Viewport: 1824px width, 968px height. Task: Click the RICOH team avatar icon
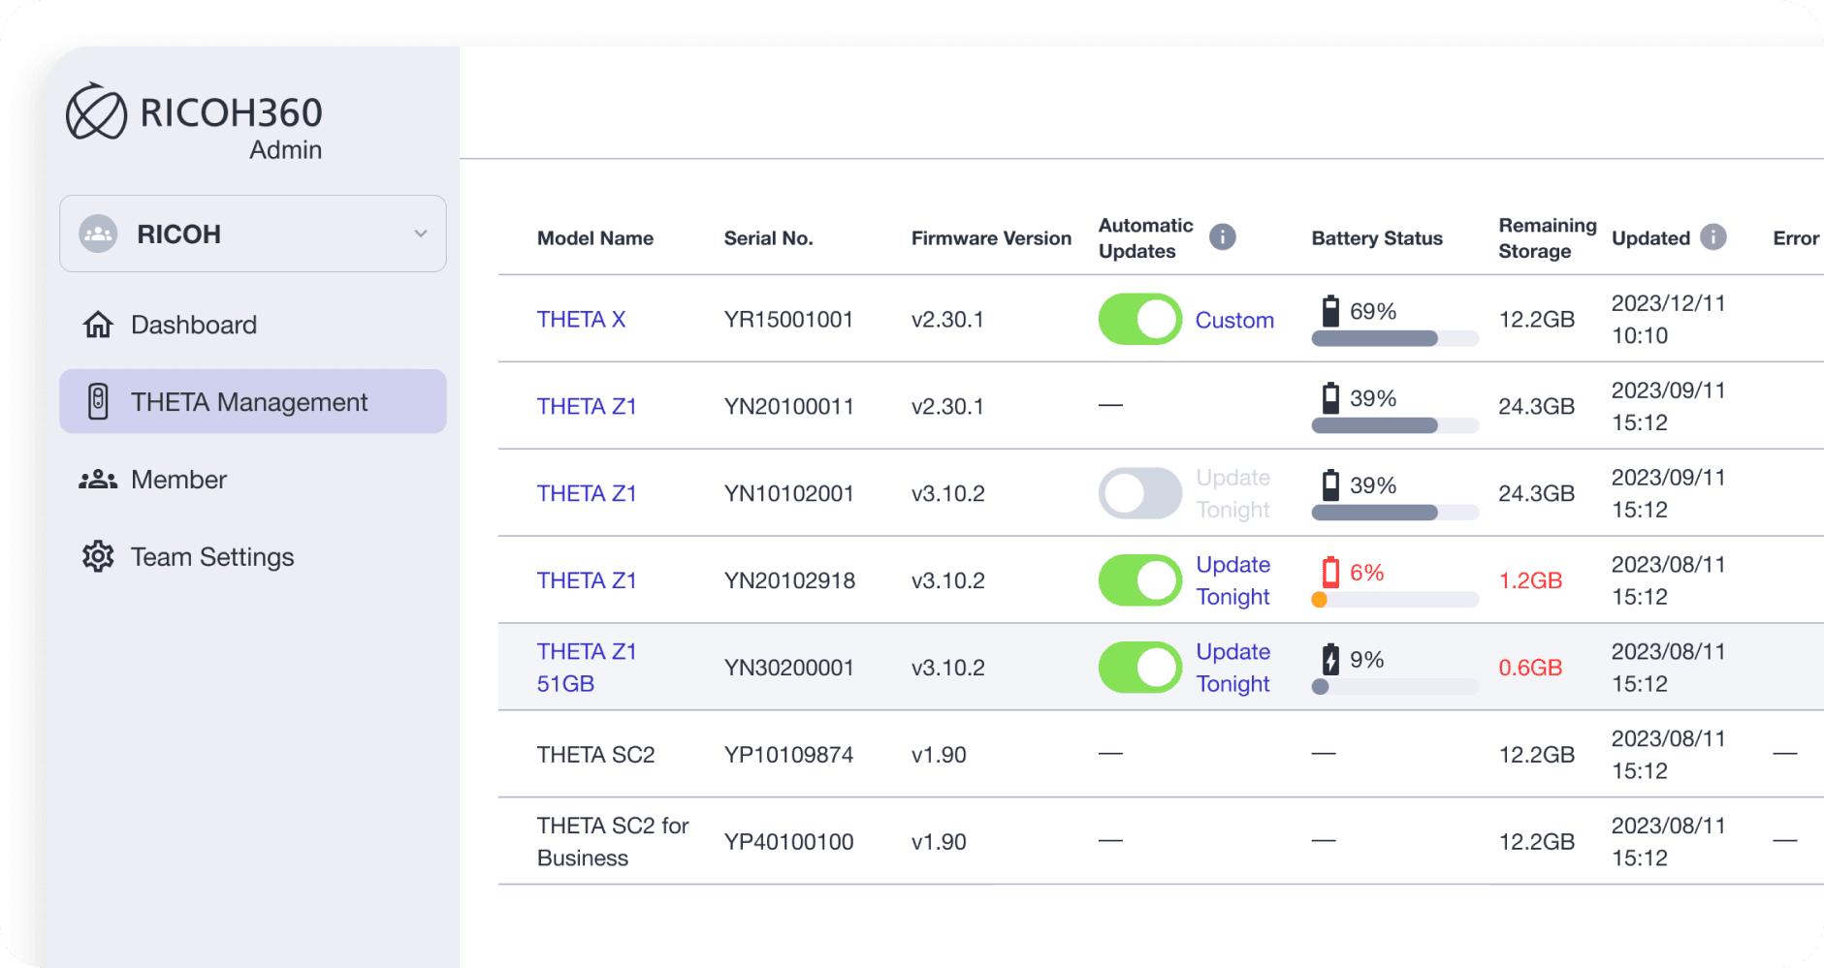(98, 234)
